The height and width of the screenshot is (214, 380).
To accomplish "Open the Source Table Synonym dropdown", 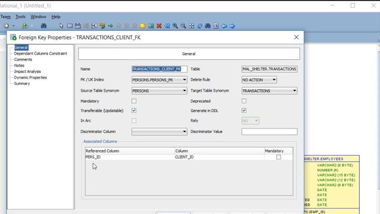I will click(x=159, y=91).
